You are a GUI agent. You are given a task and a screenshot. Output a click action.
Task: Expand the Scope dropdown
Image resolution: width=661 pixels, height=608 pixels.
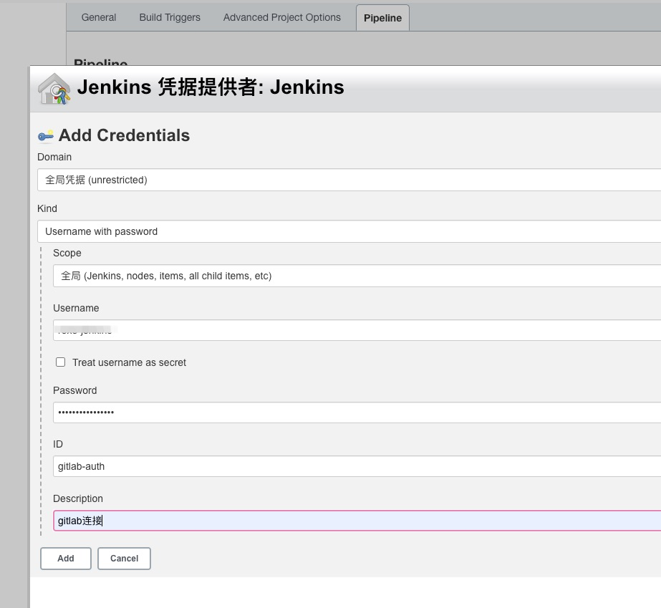357,276
